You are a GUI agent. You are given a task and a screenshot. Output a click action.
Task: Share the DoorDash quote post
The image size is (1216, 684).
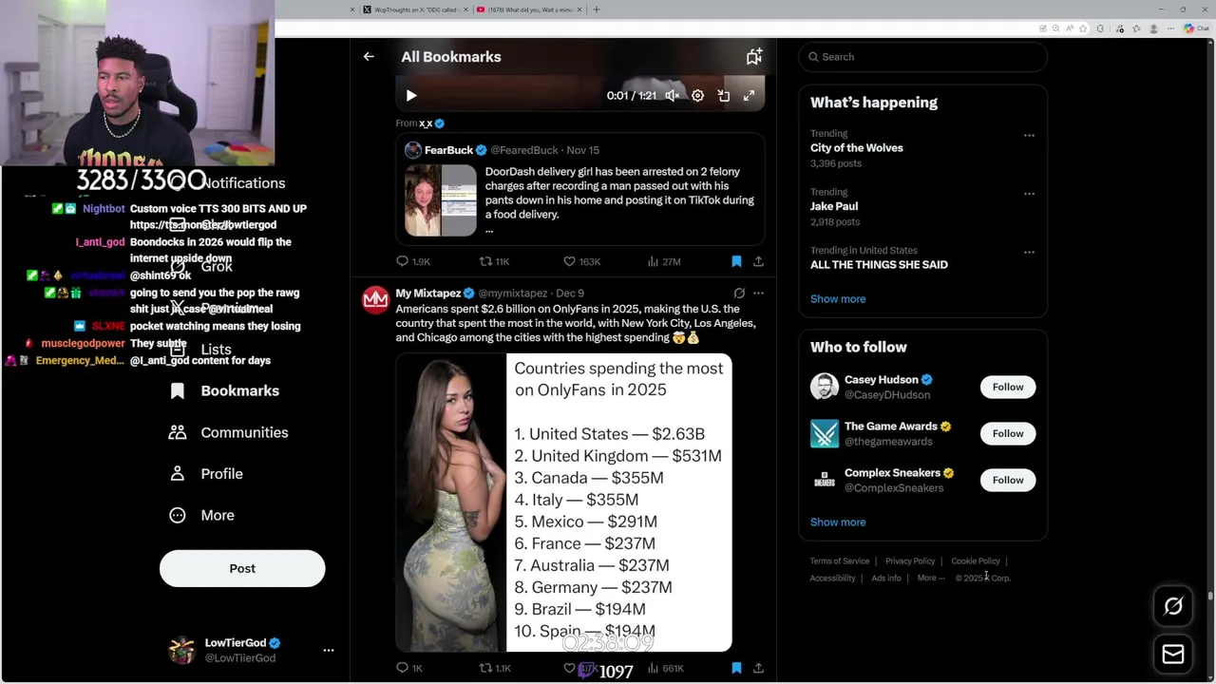coord(758,261)
